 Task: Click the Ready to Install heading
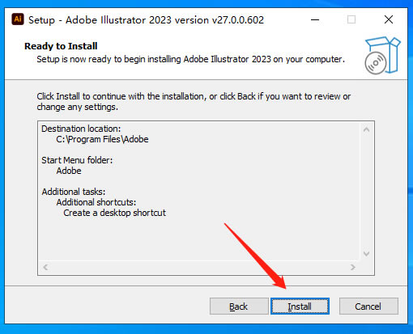tap(61, 46)
